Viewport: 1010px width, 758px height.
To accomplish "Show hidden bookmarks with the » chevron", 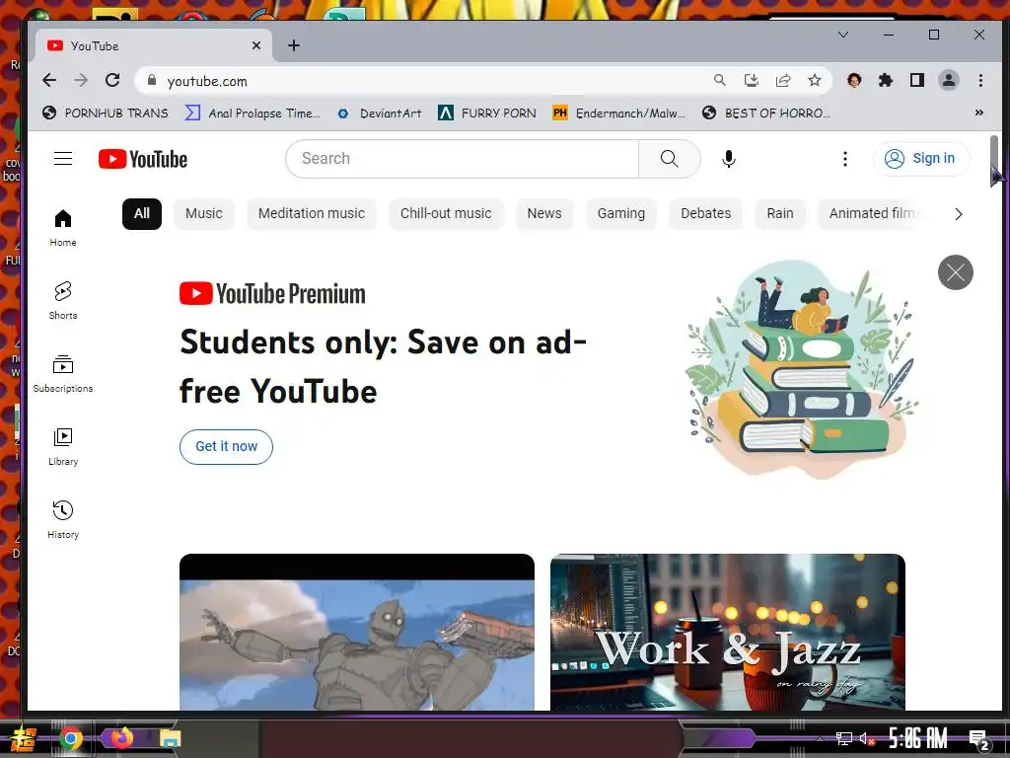I will pos(979,113).
